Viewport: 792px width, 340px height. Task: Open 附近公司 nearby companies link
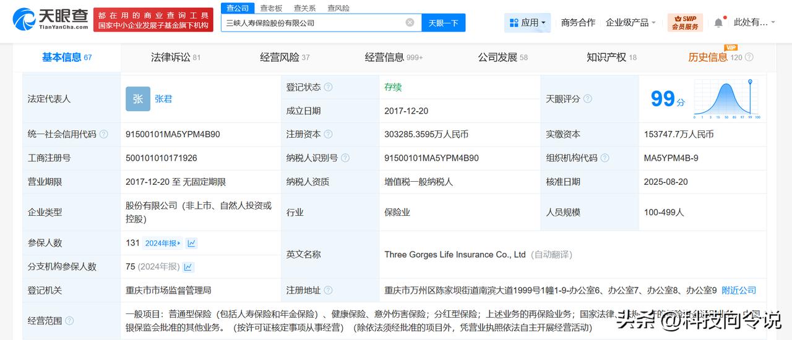(739, 291)
